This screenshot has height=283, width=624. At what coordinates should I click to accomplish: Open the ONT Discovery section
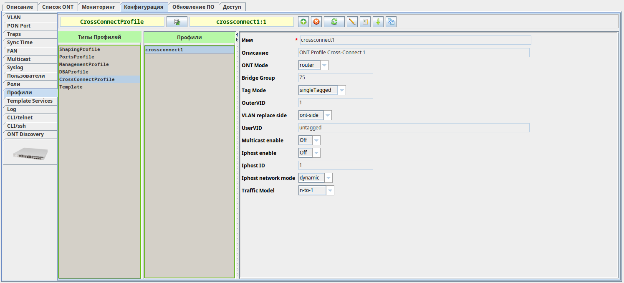[x=30, y=134]
